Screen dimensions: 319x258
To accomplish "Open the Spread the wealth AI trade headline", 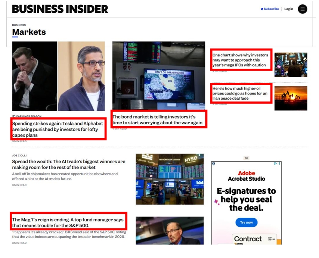I will pyautogui.click(x=69, y=165).
